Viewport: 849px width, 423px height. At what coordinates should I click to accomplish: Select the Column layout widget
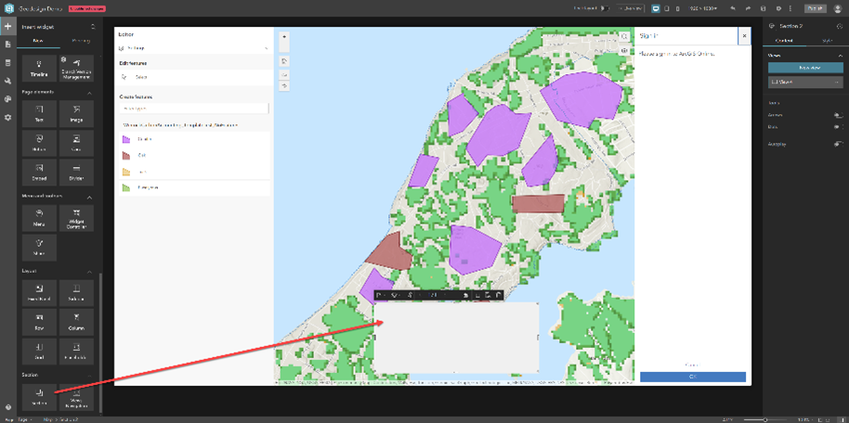tap(76, 322)
